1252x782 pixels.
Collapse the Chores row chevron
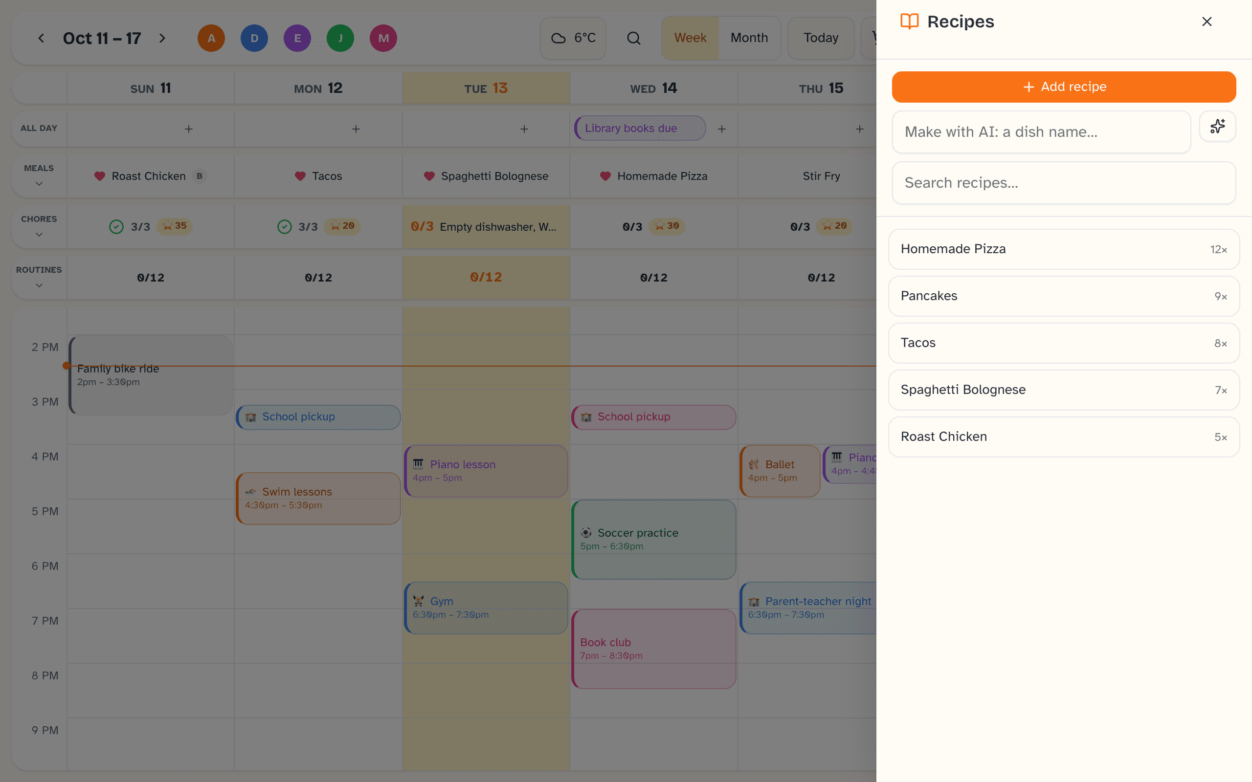point(39,234)
